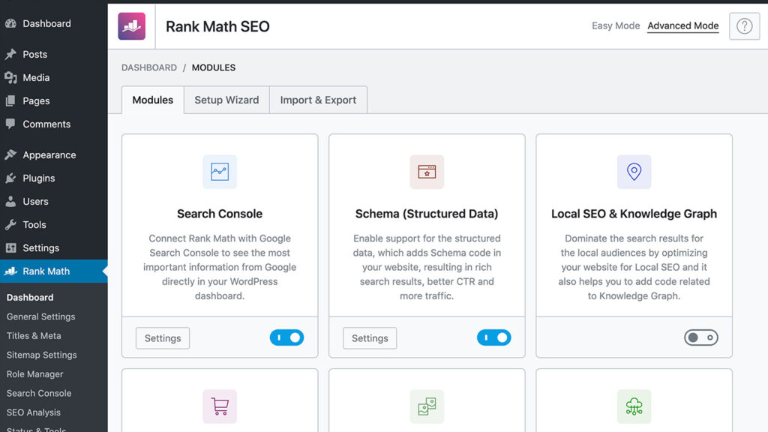Click the Appearance brush icon
Image resolution: width=768 pixels, height=432 pixels.
point(10,154)
